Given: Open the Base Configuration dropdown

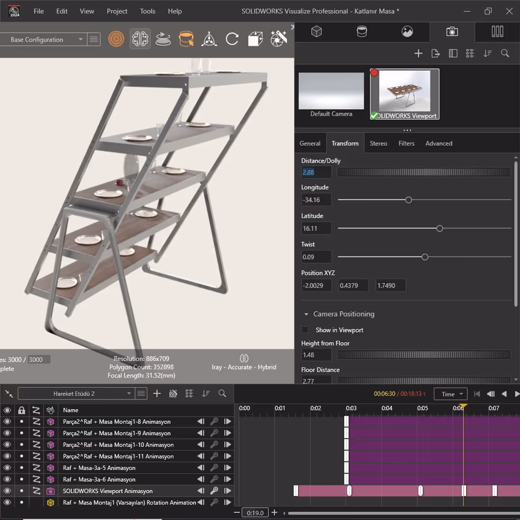Looking at the screenshot, I should point(43,39).
